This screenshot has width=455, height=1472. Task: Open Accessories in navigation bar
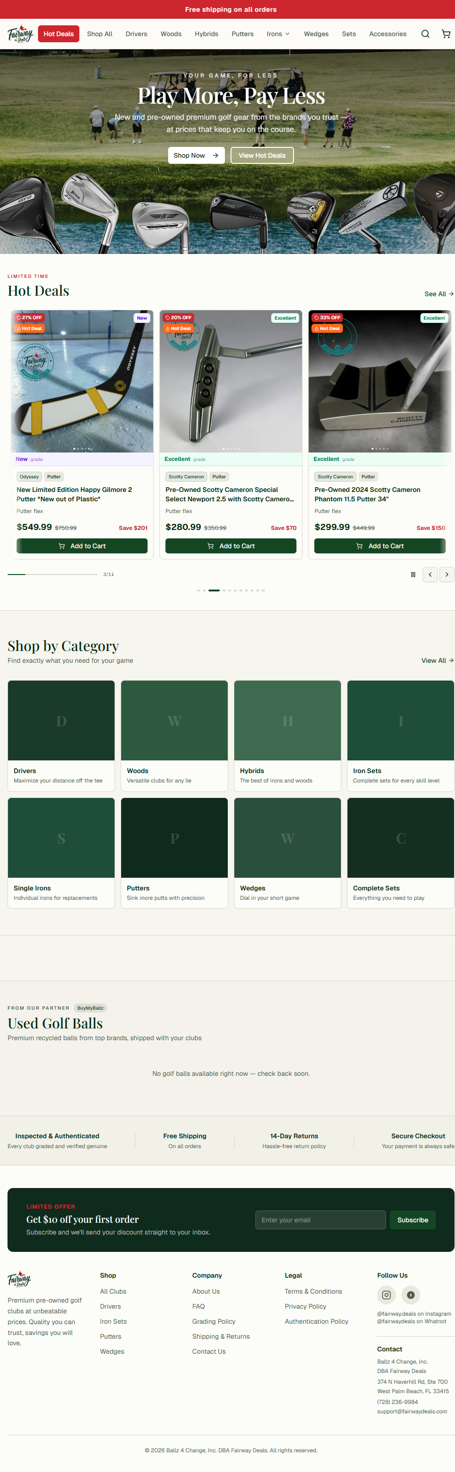387,34
